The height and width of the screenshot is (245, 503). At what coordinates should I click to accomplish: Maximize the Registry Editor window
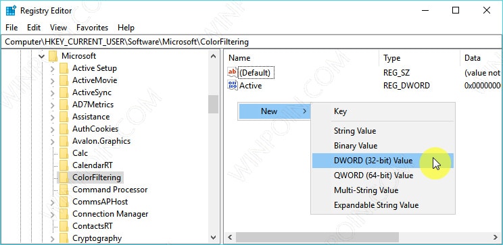coord(456,11)
